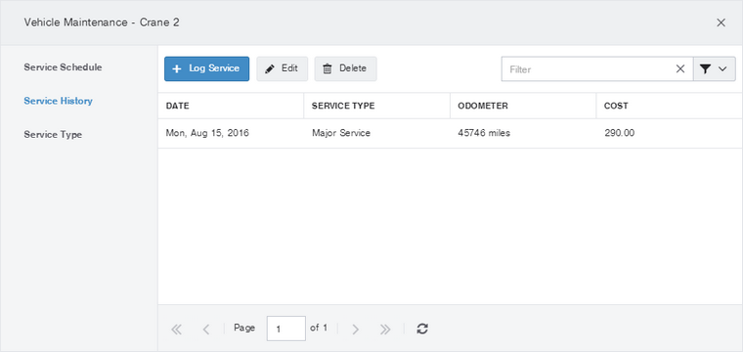Switch to the Service Type tab
This screenshot has width=743, height=352.
tap(53, 135)
